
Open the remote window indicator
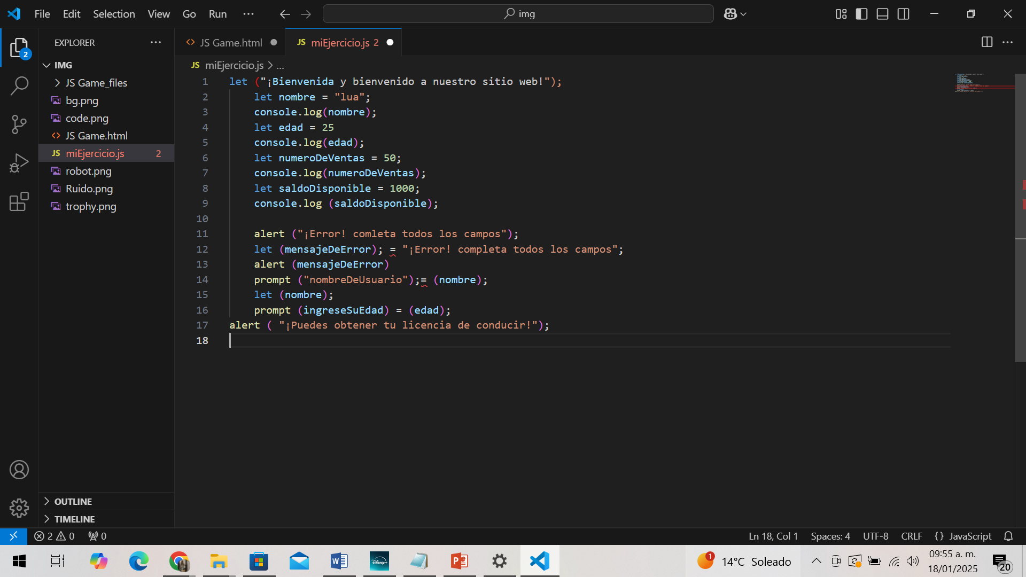tap(13, 536)
